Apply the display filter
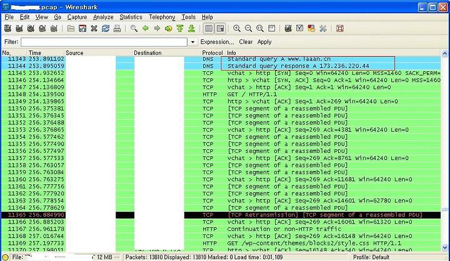Screen dimensions: 450x261 [264, 42]
